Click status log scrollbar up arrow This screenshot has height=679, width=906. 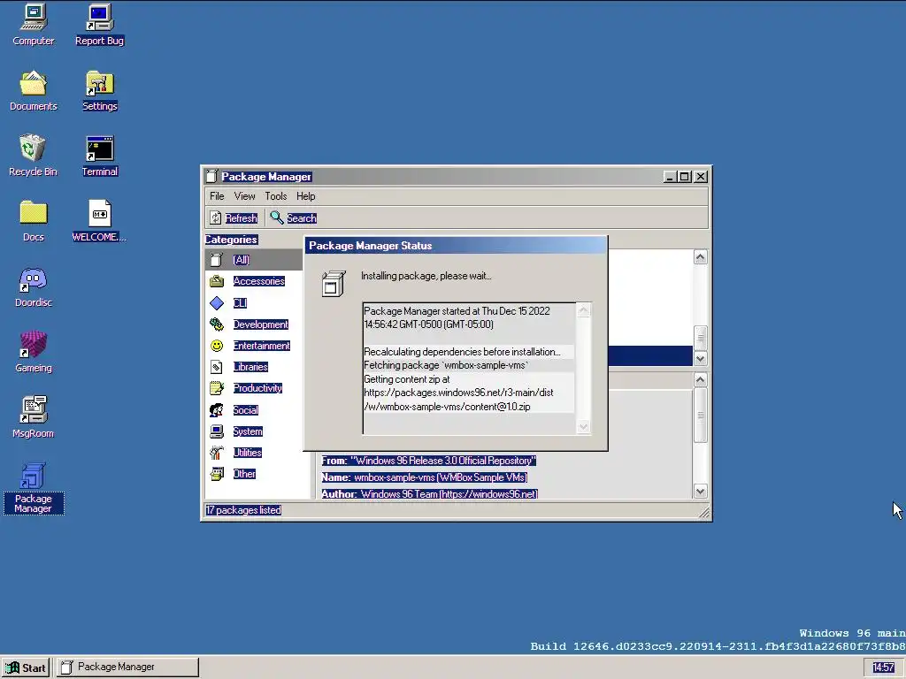pos(584,310)
